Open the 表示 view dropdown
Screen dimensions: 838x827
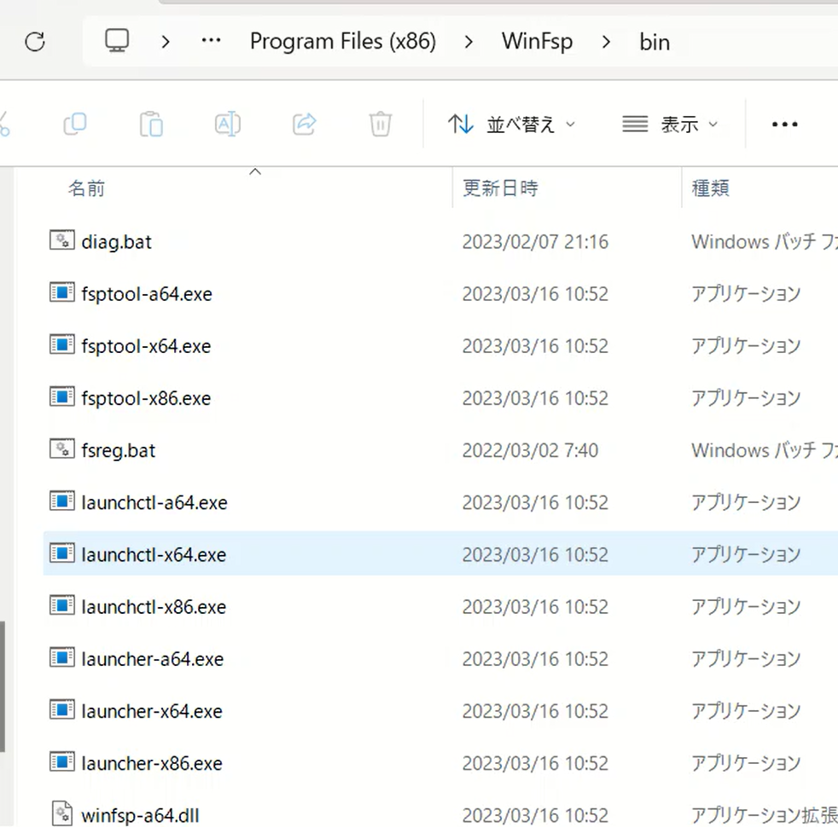point(670,124)
